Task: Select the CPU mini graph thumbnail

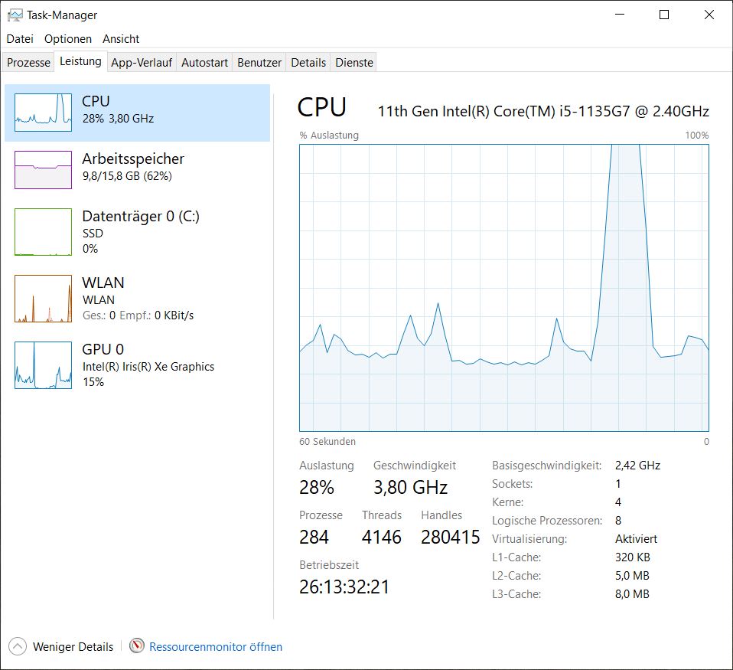Action: click(x=43, y=113)
